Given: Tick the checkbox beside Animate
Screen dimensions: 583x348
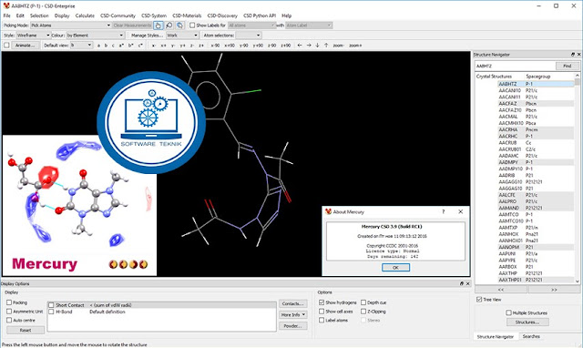Looking at the screenshot, I should pos(6,45).
